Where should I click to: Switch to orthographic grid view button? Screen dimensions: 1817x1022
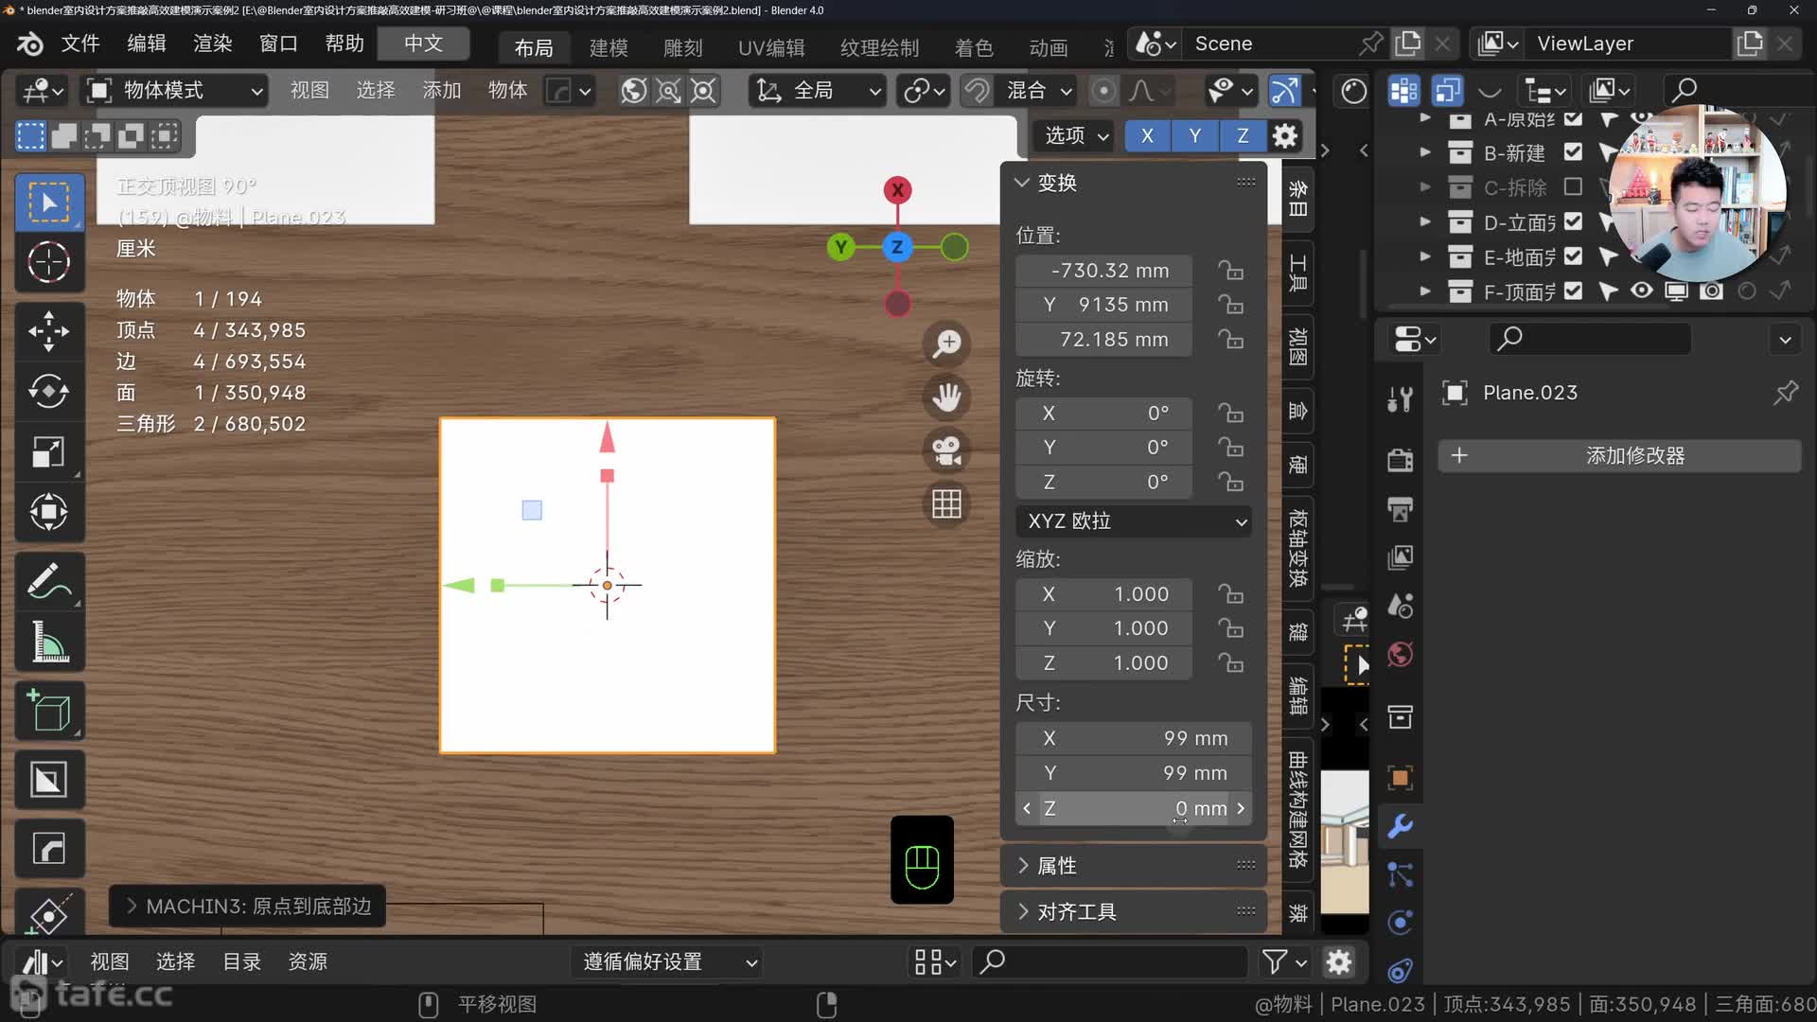pyautogui.click(x=946, y=504)
